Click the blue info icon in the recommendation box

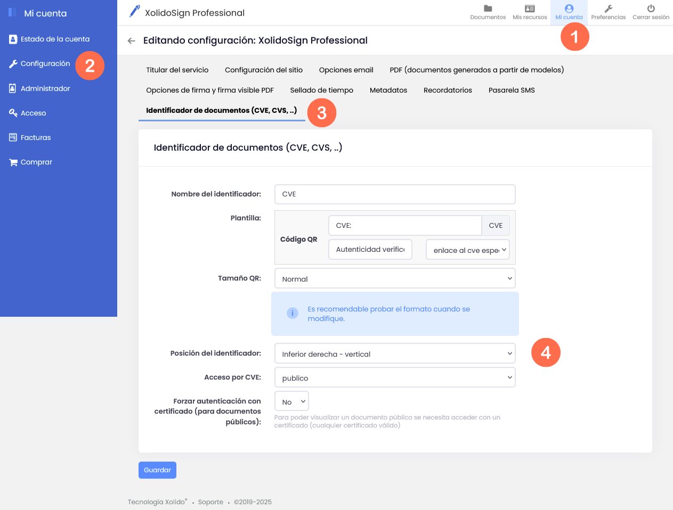coord(293,313)
